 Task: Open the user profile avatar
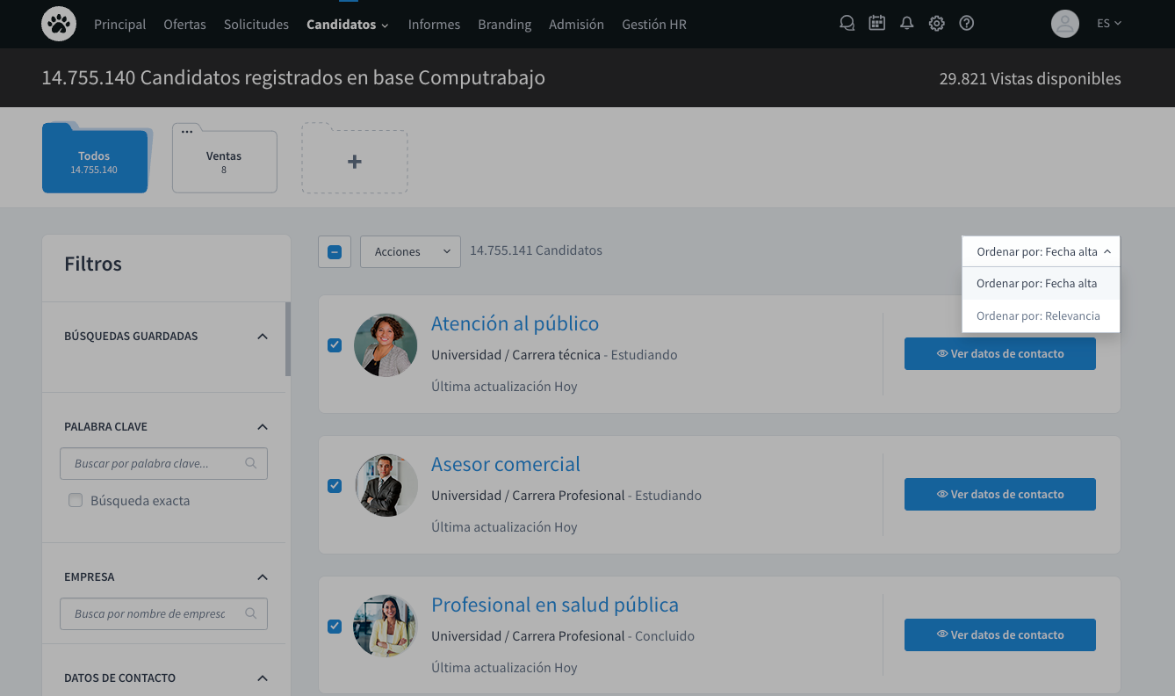(x=1064, y=24)
